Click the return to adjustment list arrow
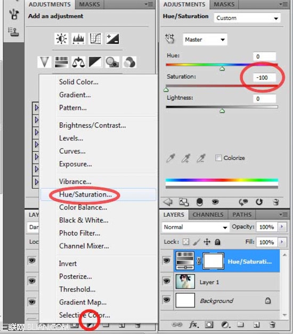 pos(168,202)
